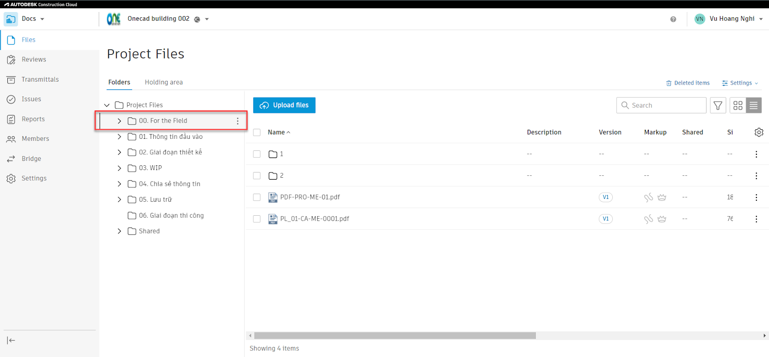Image resolution: width=769 pixels, height=357 pixels.
Task: Open table column settings gear
Action: pyautogui.click(x=759, y=132)
